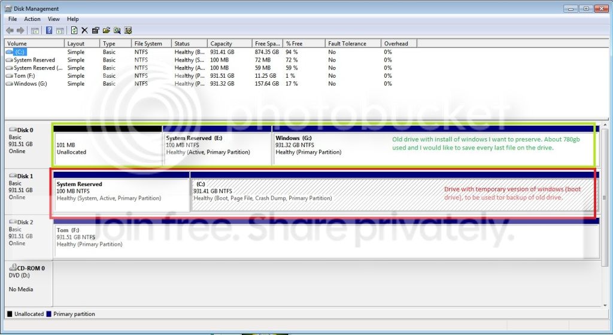Select the Tom (F:) partition on Disk 2
This screenshot has height=335, width=613.
(326, 237)
